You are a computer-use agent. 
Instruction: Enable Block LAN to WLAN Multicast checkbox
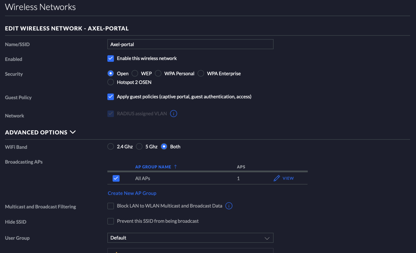click(111, 206)
